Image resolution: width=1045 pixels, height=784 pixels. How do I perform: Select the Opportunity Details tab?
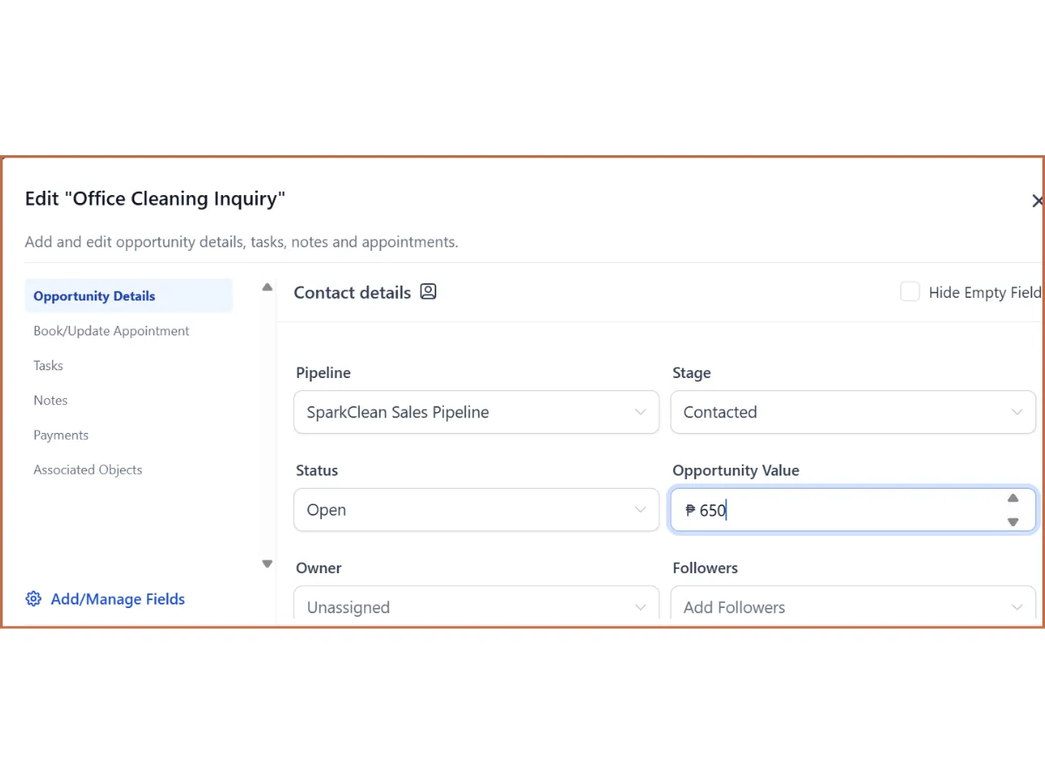pos(129,295)
